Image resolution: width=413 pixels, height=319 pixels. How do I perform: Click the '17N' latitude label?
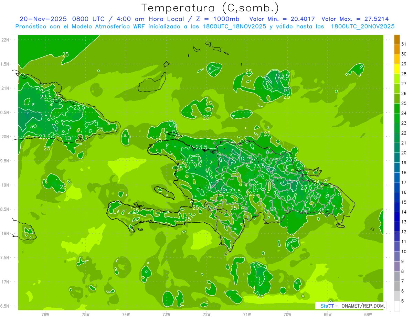pos(5,282)
